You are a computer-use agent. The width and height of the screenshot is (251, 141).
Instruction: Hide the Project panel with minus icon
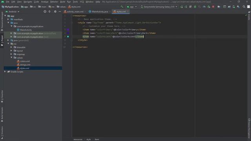pos(60,11)
